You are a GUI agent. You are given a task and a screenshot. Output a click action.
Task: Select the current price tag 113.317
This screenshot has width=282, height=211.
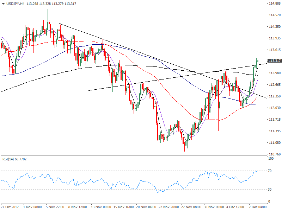coord(274,61)
